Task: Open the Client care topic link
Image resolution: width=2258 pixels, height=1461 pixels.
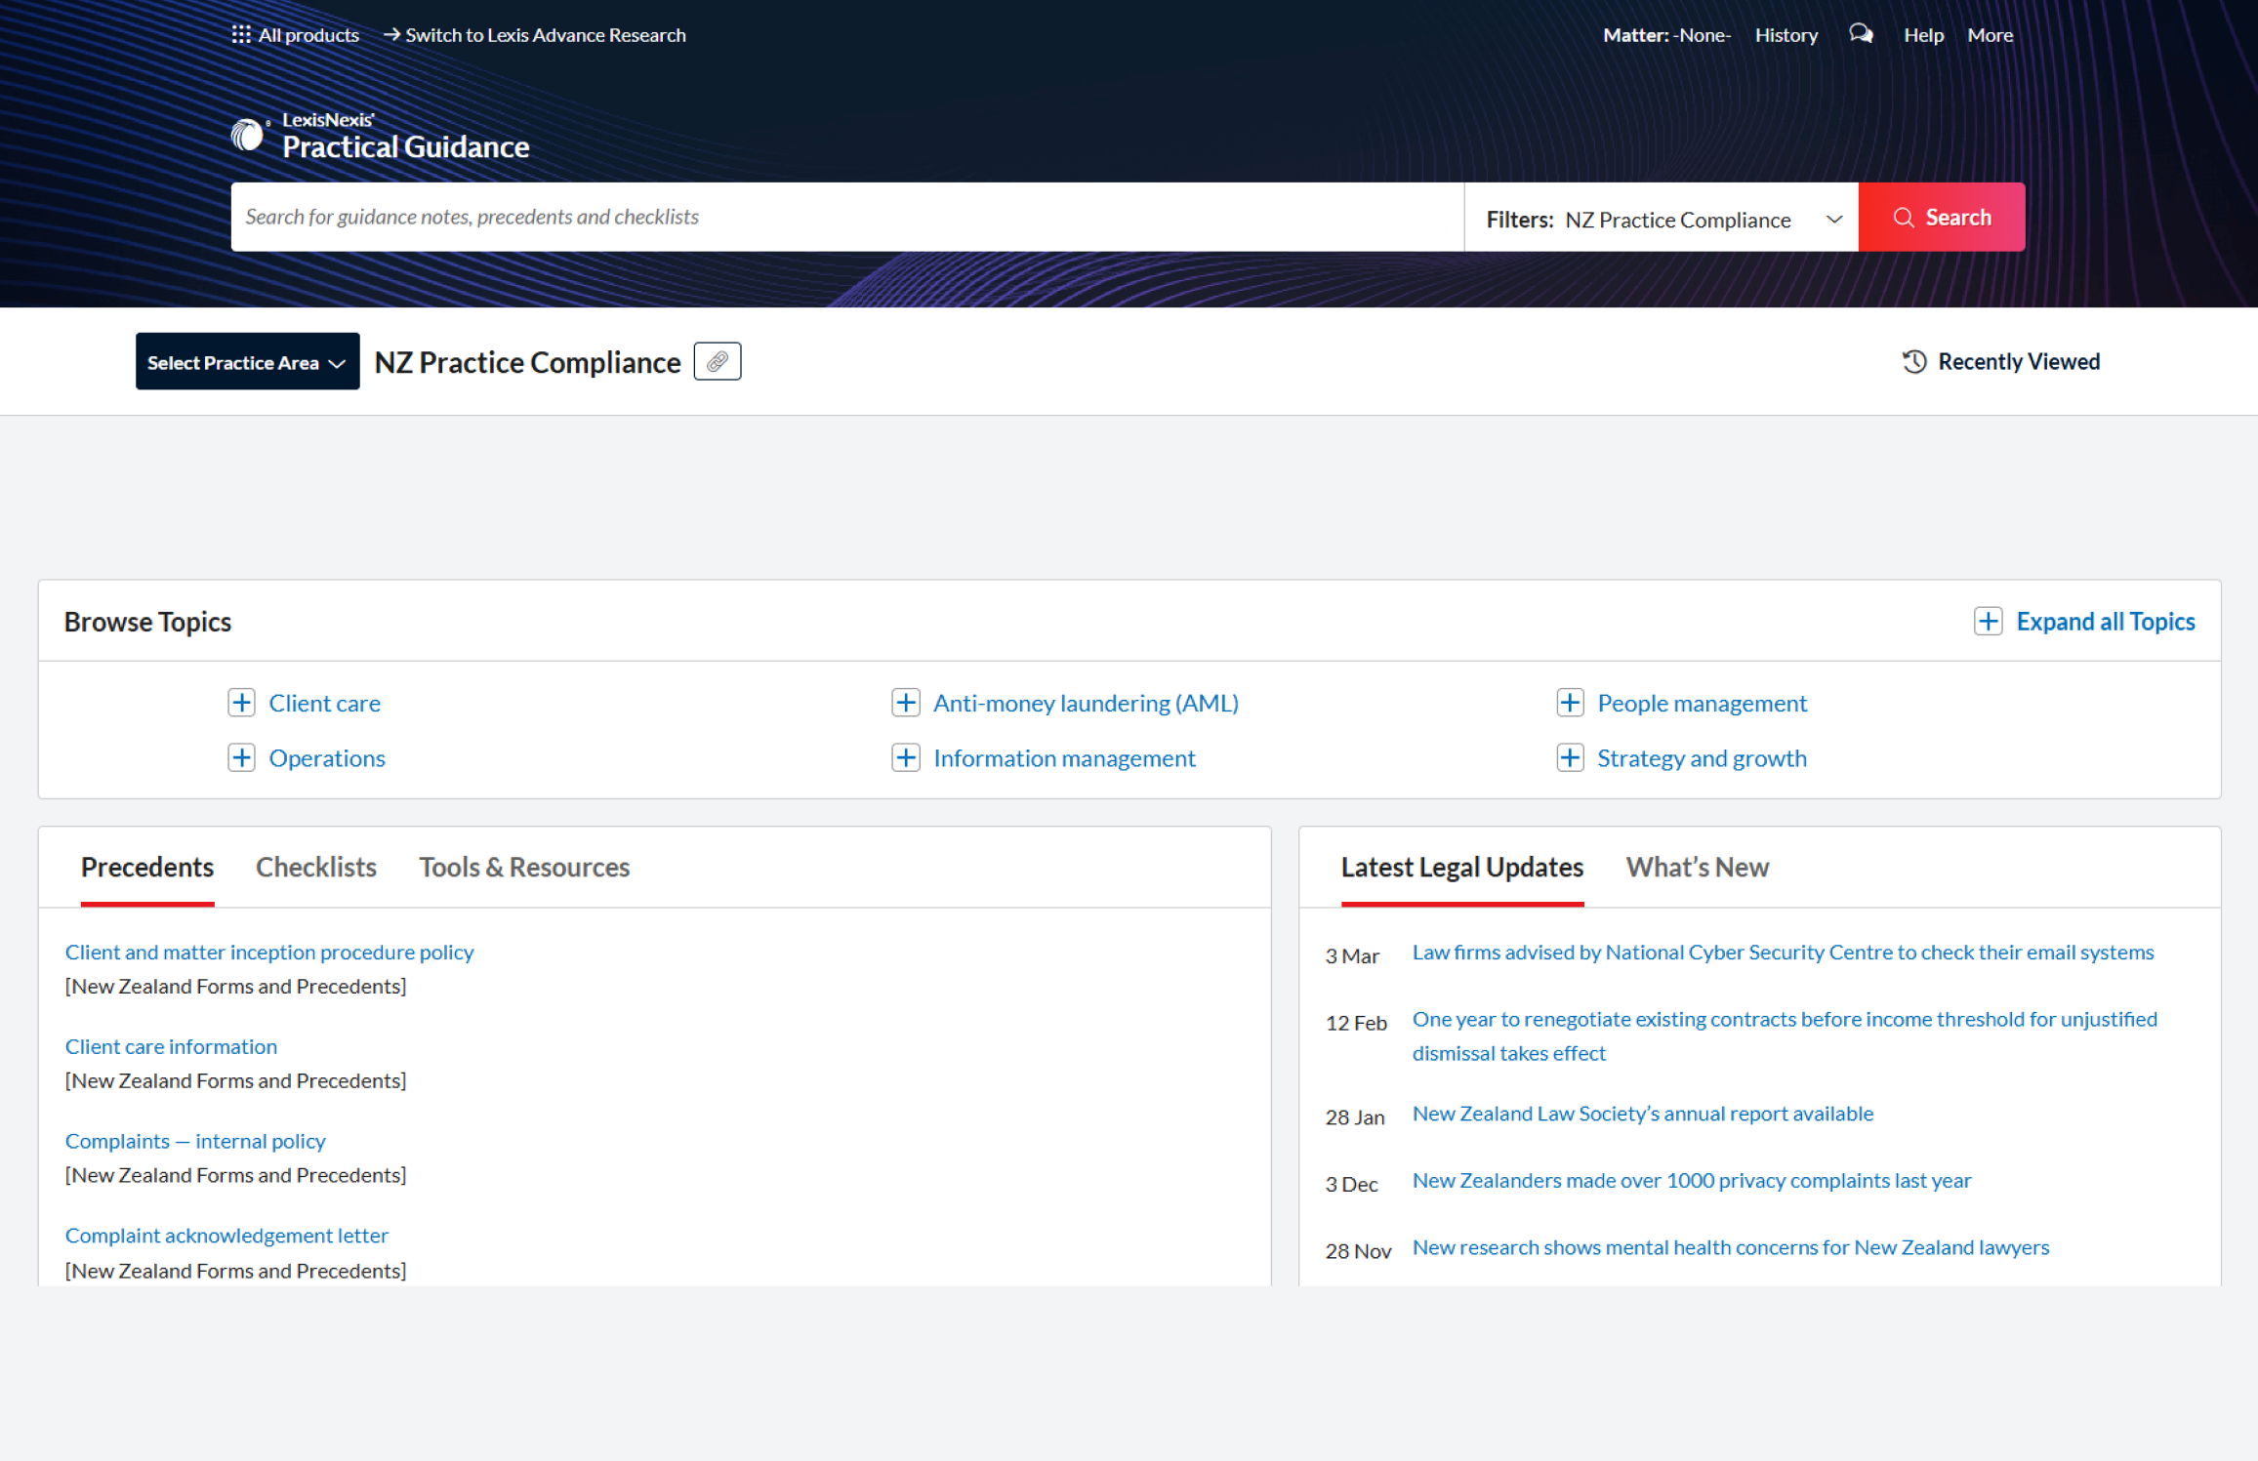Action: pos(324,703)
